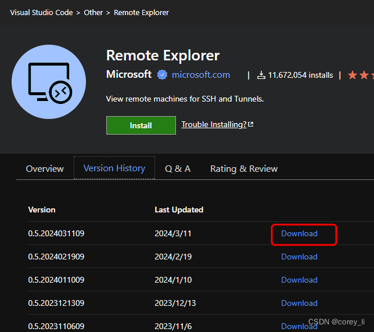This screenshot has width=374, height=332.
Task: Click the date 2023/11/6
Action: tap(173, 326)
